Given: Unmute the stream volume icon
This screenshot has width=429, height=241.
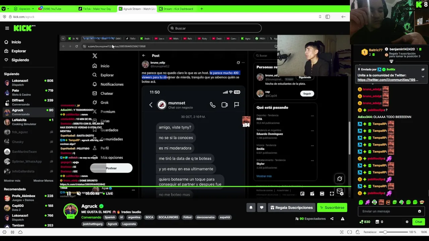Looking at the screenshot, I should (78, 193).
